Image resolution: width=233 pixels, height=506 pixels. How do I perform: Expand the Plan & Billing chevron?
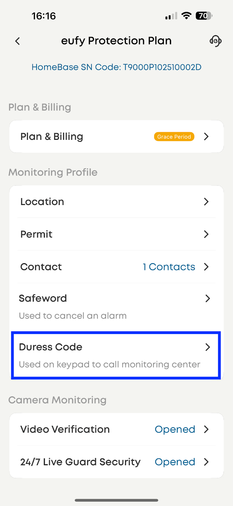coord(206,137)
